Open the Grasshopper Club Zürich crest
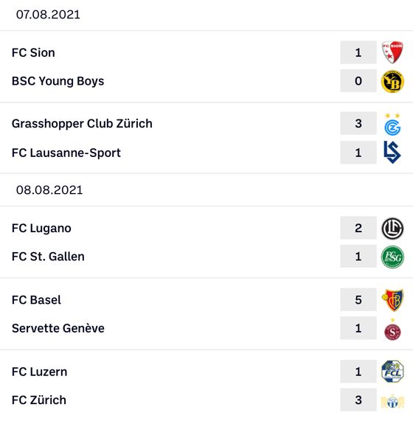Viewport: 413px width, 421px height. [392, 124]
